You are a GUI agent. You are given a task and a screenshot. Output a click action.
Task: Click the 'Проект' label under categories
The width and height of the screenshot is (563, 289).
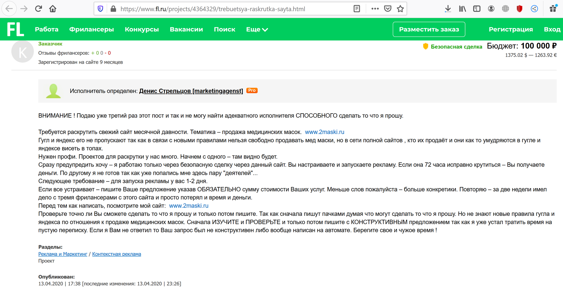point(46,261)
